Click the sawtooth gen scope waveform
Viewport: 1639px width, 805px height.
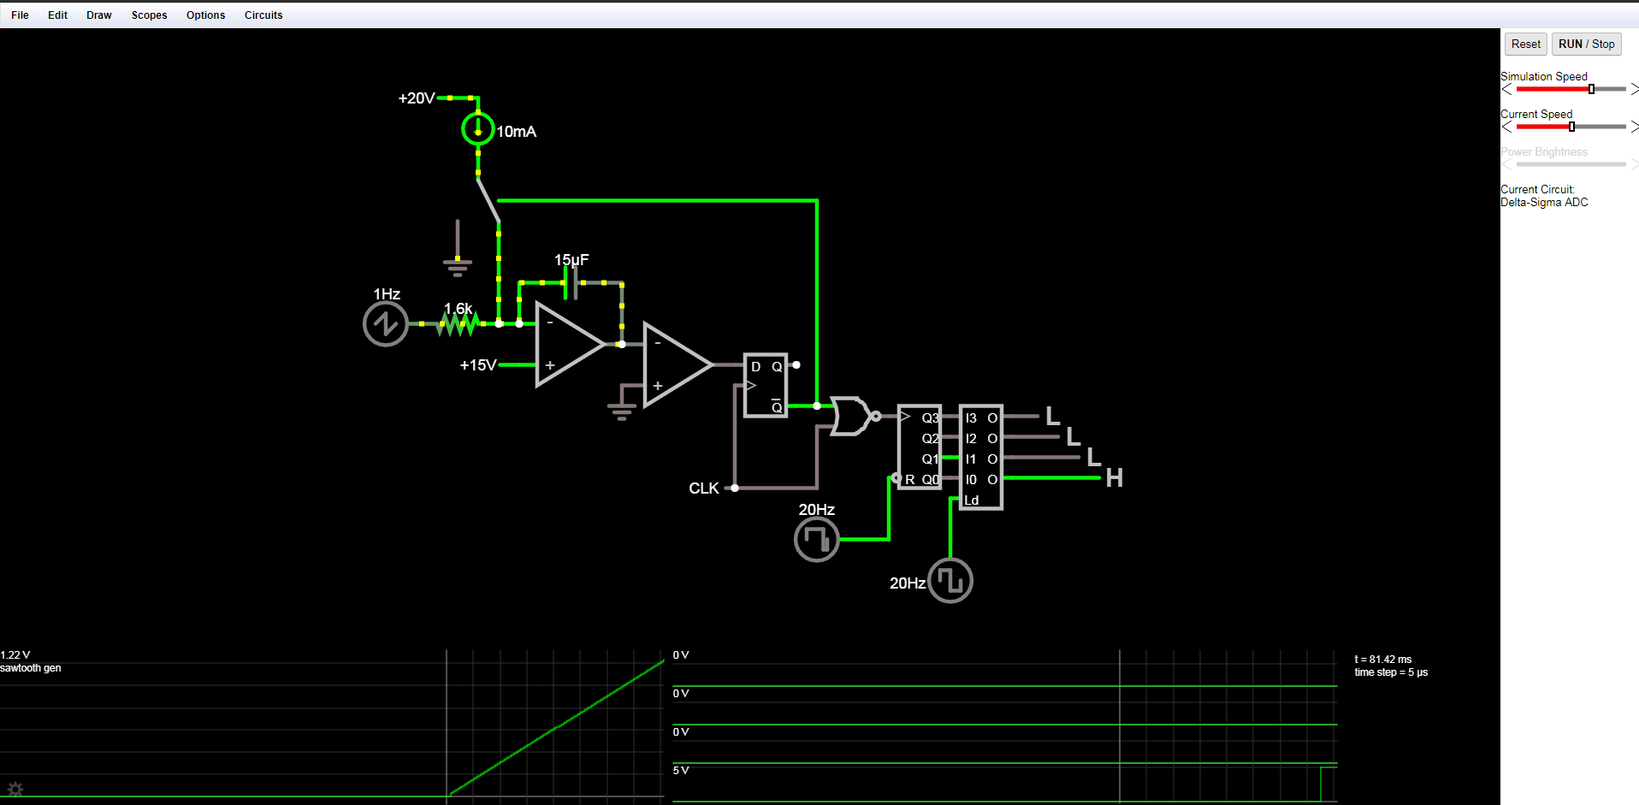pos(556,727)
